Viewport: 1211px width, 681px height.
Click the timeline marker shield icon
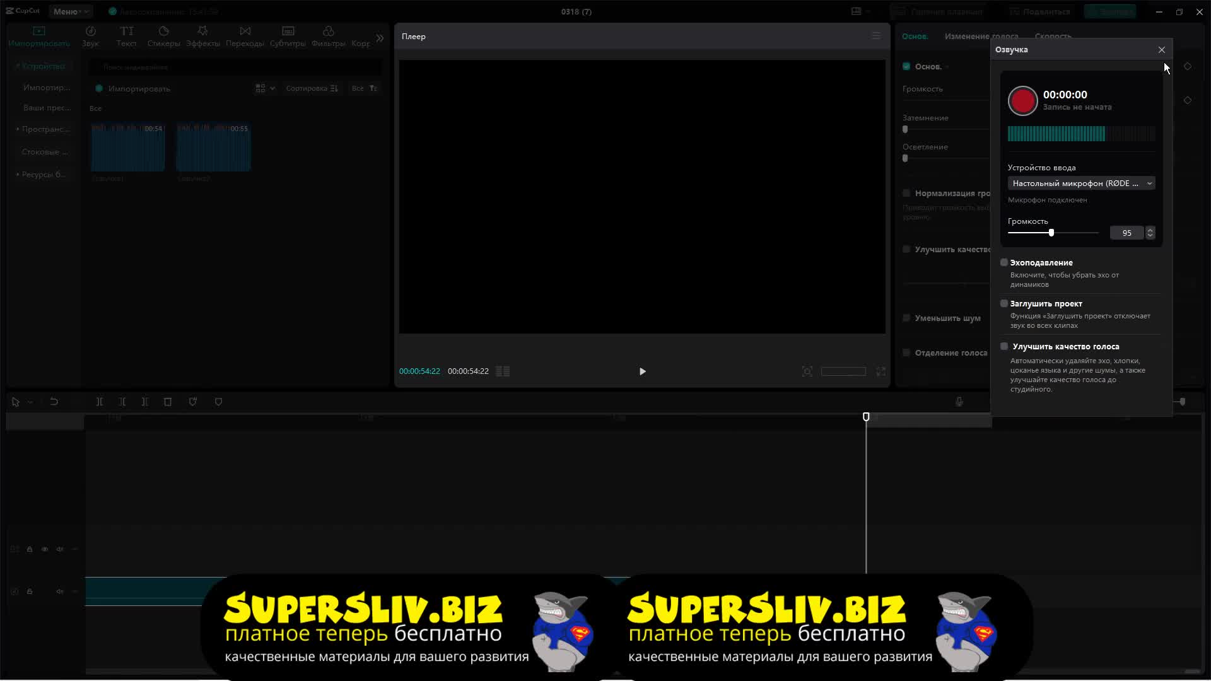[x=218, y=402]
